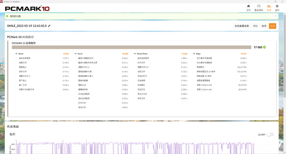Click the green check beside 17 065
The height and width of the screenshot is (154, 286).
click(x=264, y=47)
